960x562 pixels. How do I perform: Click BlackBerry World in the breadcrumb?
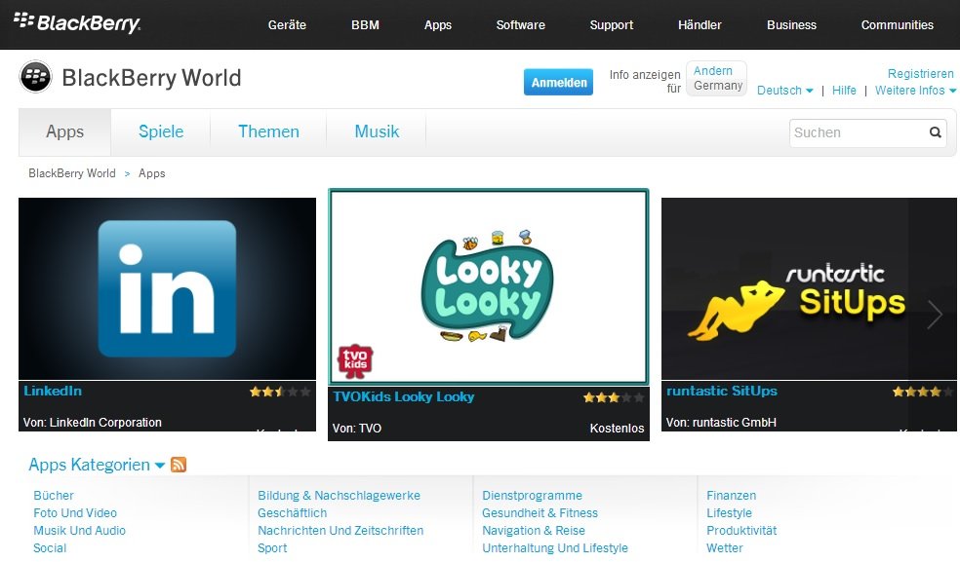71,173
